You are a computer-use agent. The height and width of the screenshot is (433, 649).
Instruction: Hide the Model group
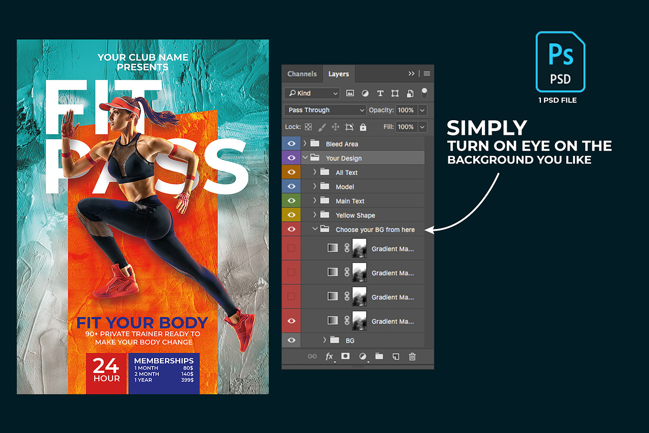click(292, 186)
